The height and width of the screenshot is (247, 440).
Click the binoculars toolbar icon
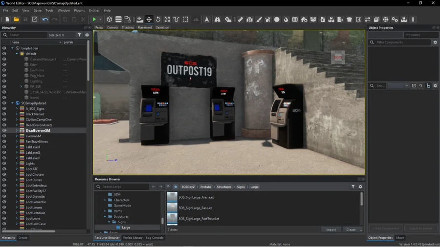(218, 20)
